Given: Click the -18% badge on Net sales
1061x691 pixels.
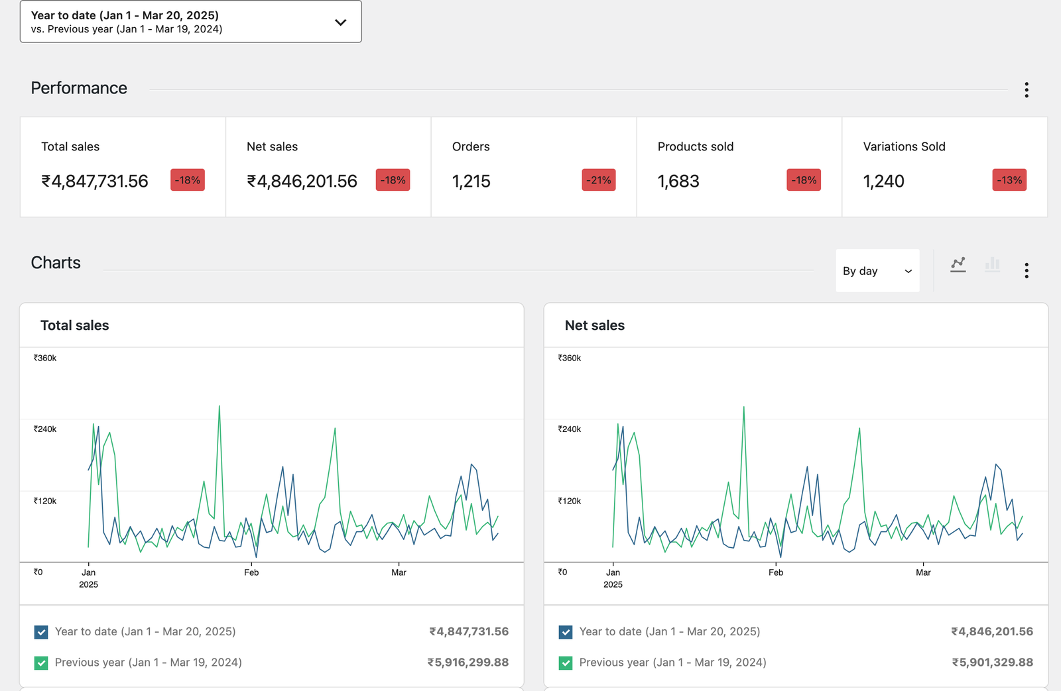Looking at the screenshot, I should (393, 180).
